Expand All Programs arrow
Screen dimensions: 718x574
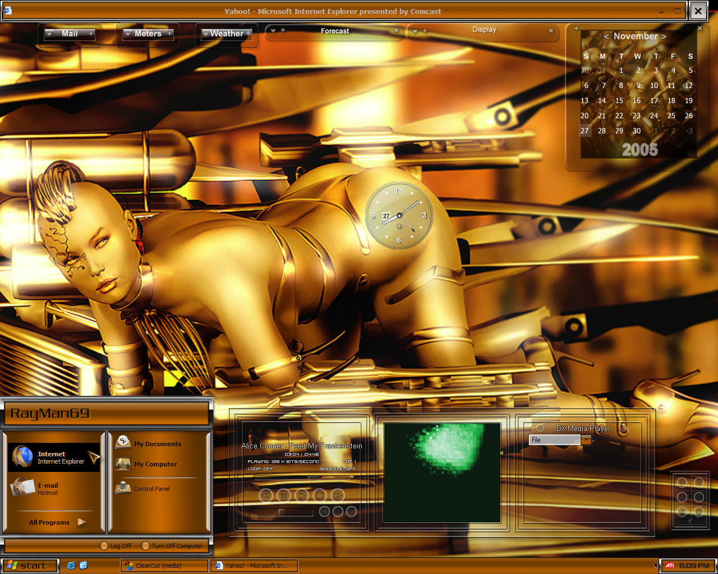[82, 522]
